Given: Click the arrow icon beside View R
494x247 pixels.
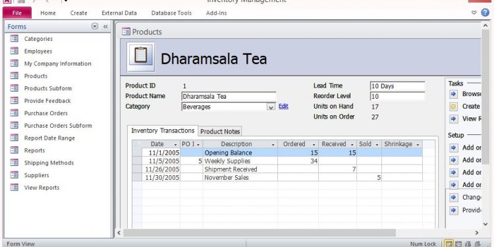Looking at the screenshot, I should point(453,119).
